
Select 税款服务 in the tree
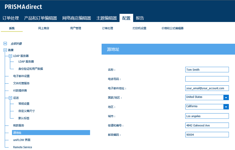click(x=19, y=125)
